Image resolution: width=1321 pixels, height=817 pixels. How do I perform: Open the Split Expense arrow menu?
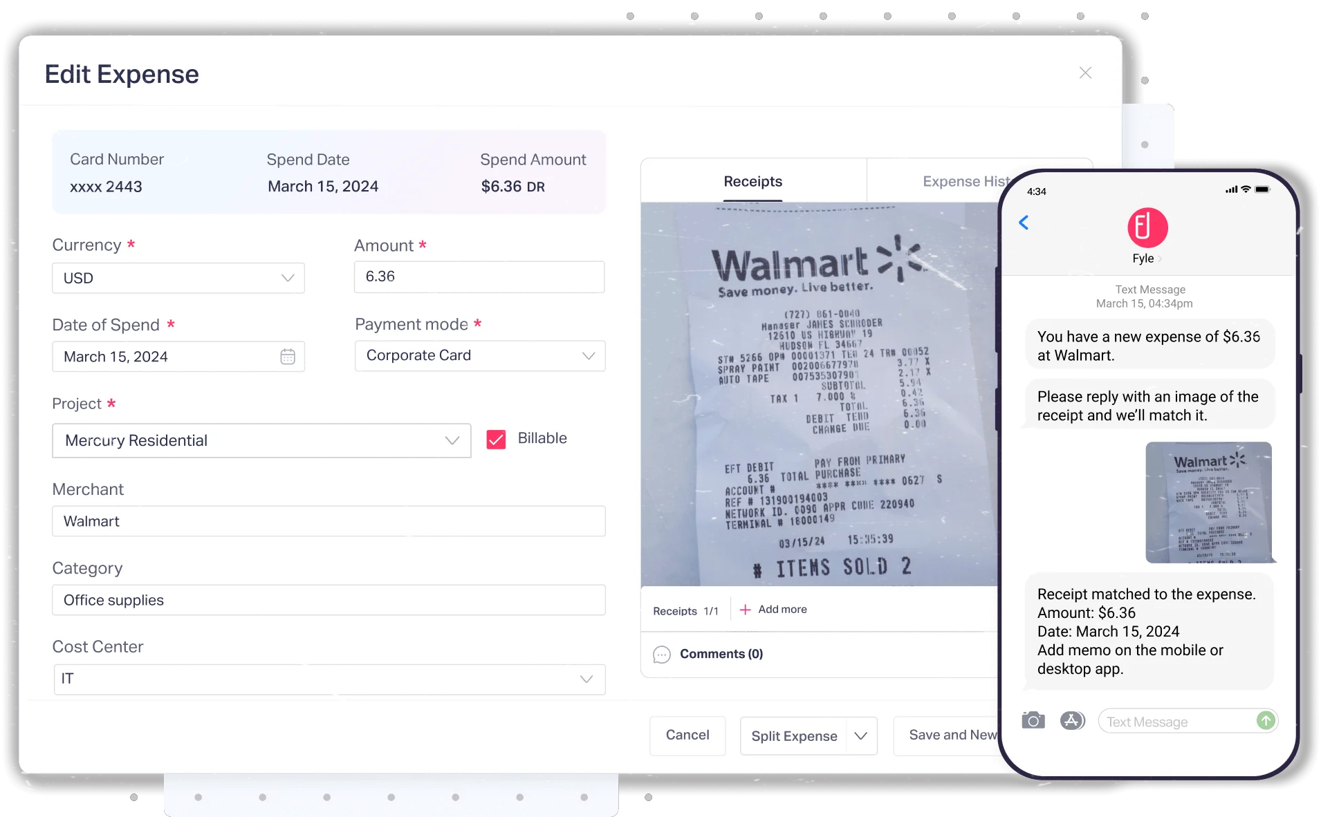(x=860, y=736)
